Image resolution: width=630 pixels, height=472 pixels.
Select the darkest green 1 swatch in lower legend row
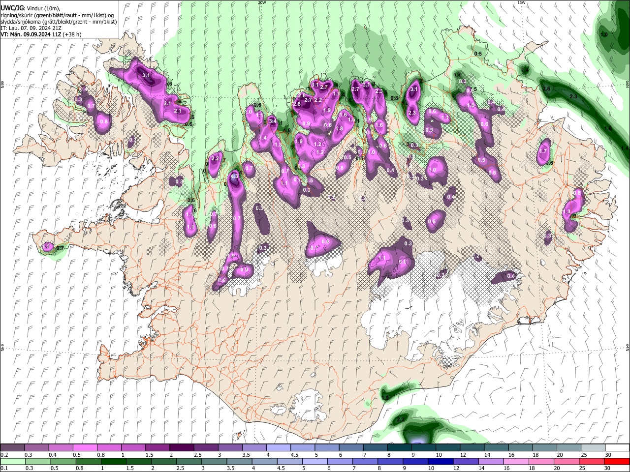(x=113, y=461)
